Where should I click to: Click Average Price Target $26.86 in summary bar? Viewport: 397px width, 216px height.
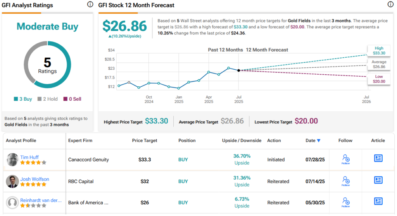click(232, 121)
